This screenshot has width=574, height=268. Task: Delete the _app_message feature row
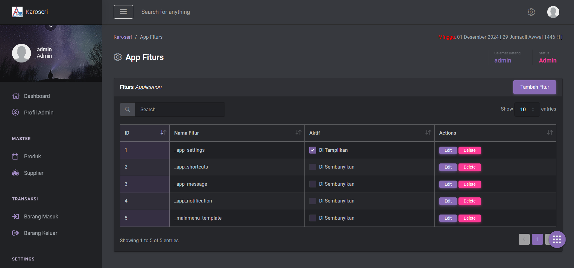469,184
